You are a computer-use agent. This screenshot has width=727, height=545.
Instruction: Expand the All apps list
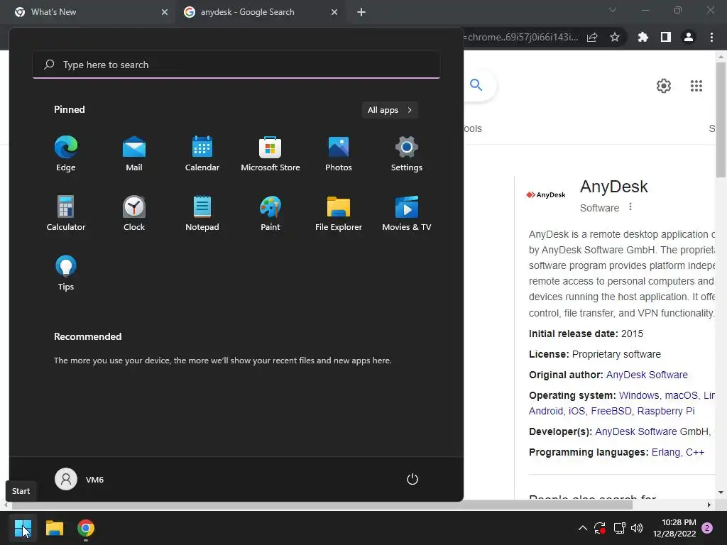(390, 110)
